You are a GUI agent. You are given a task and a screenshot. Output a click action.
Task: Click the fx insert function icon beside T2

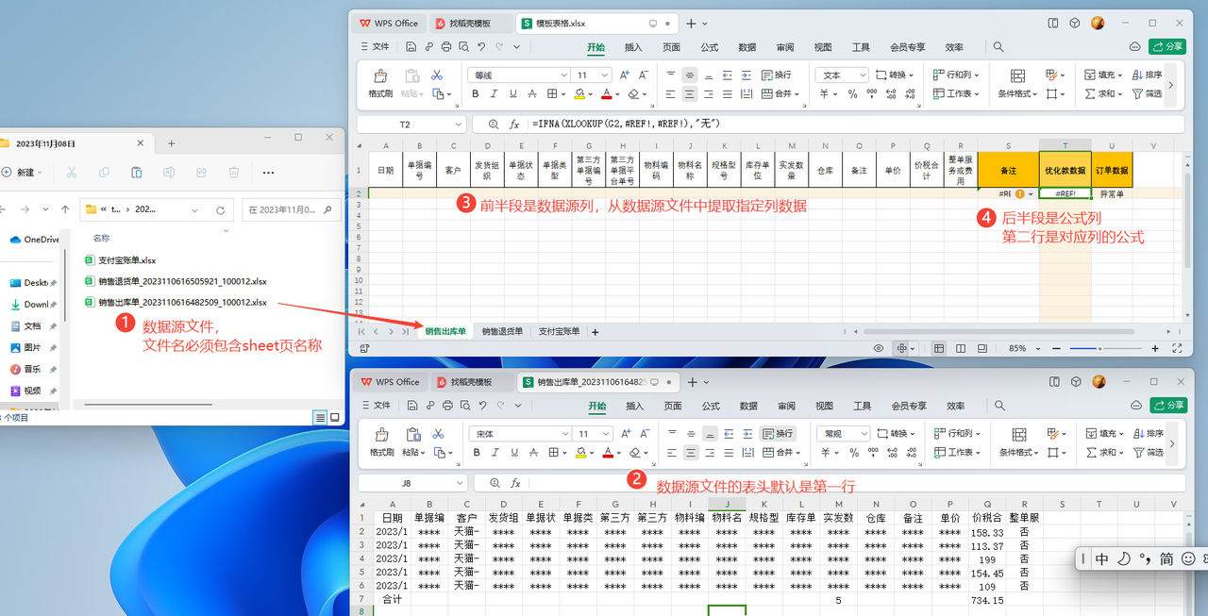[x=514, y=125]
